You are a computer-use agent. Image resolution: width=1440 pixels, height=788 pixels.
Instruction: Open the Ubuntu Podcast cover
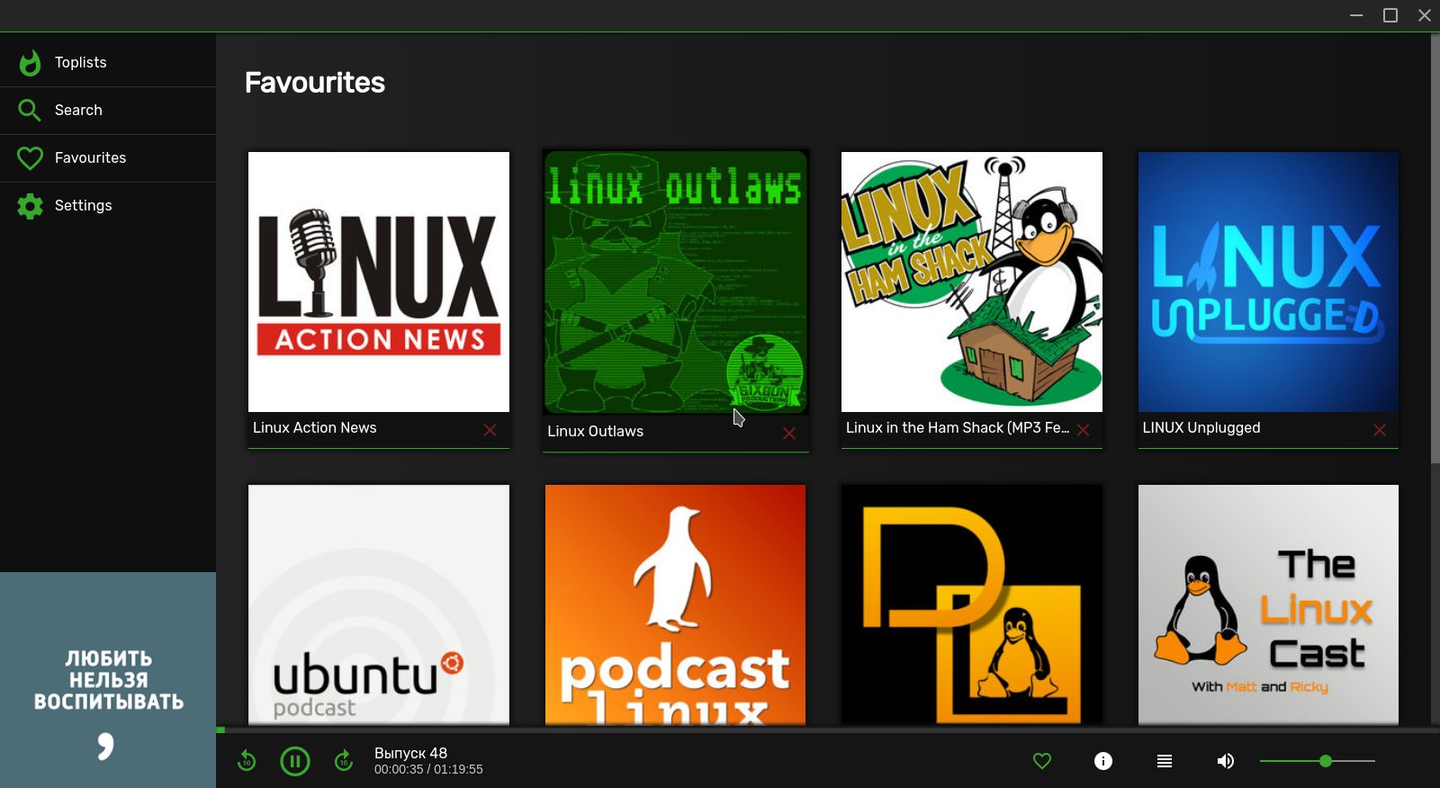[x=379, y=604]
